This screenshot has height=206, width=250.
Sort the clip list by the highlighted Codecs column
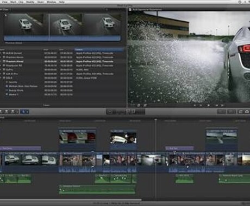coord(99,49)
